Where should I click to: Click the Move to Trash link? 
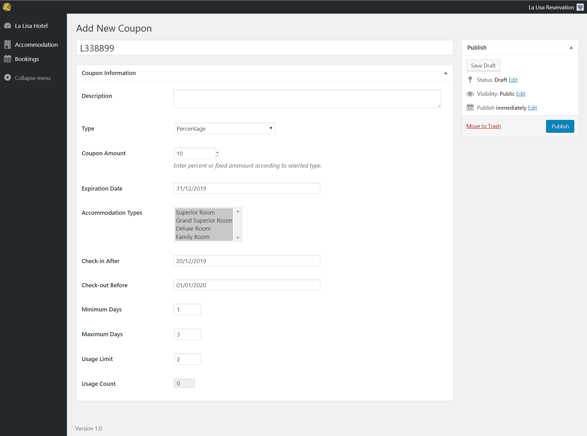click(x=483, y=126)
